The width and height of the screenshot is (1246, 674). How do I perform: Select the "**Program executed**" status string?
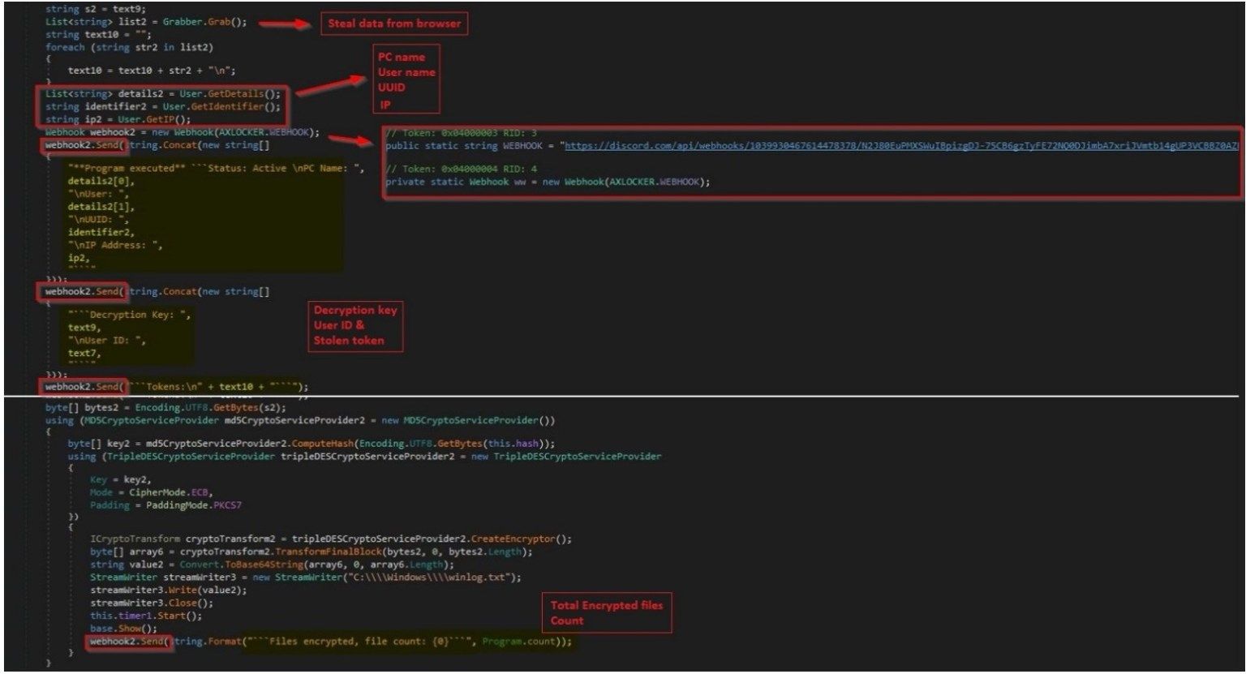[217, 169]
